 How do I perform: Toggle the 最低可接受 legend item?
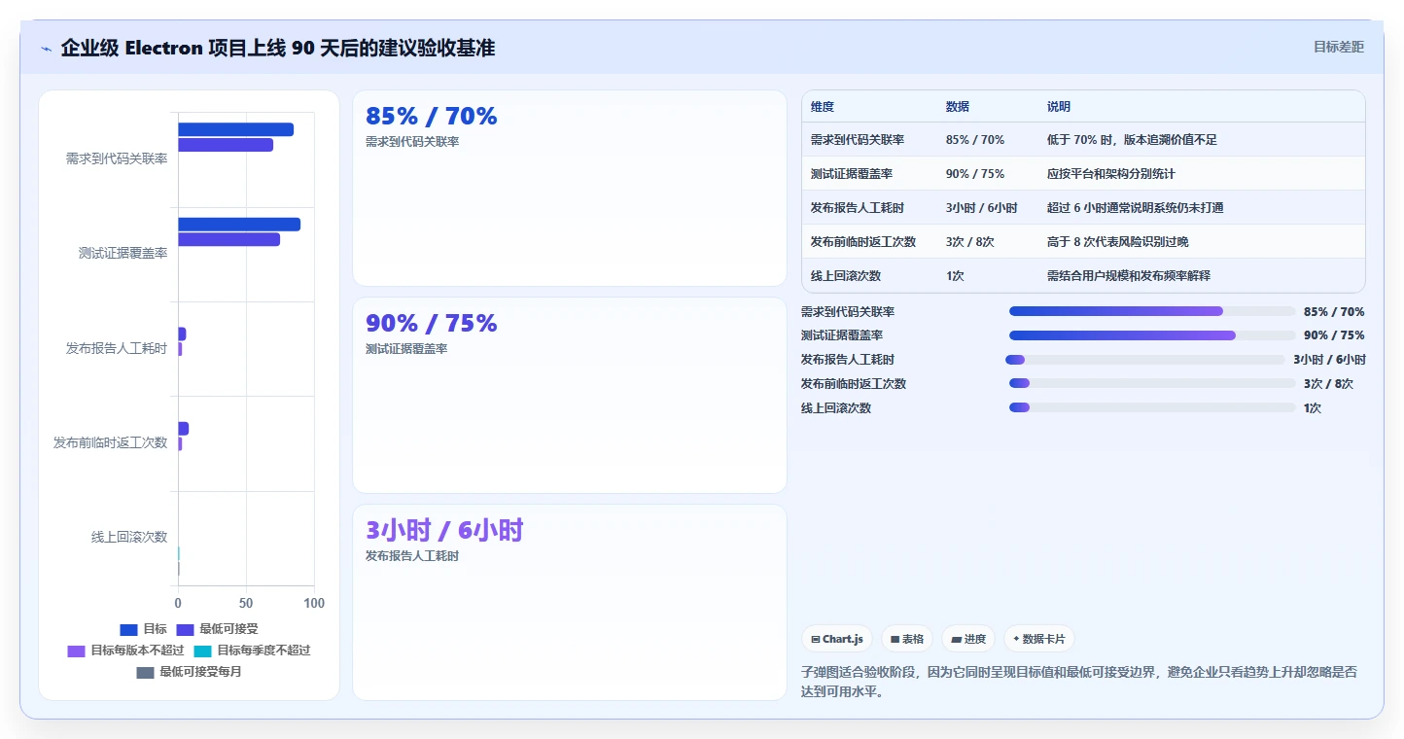(217, 629)
